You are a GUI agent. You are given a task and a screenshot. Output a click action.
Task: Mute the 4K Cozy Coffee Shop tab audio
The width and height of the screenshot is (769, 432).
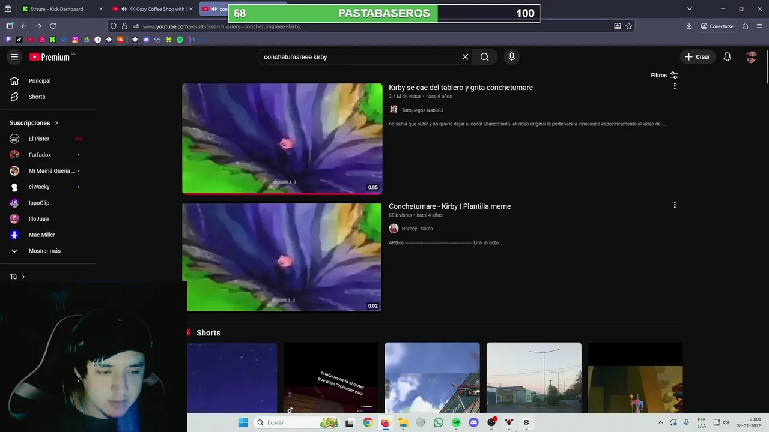tap(123, 9)
